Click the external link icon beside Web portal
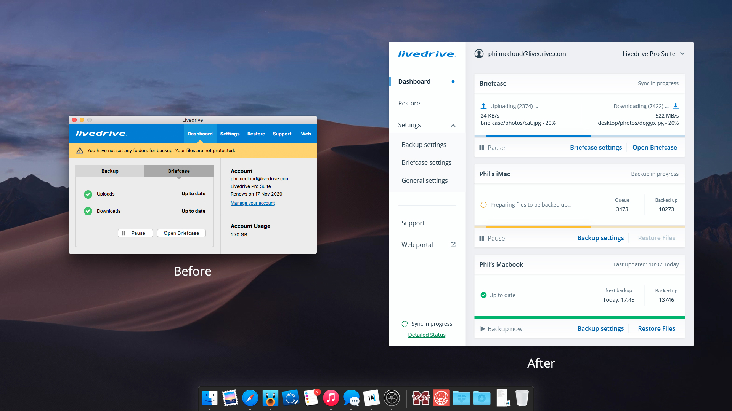Image resolution: width=732 pixels, height=411 pixels. click(453, 245)
